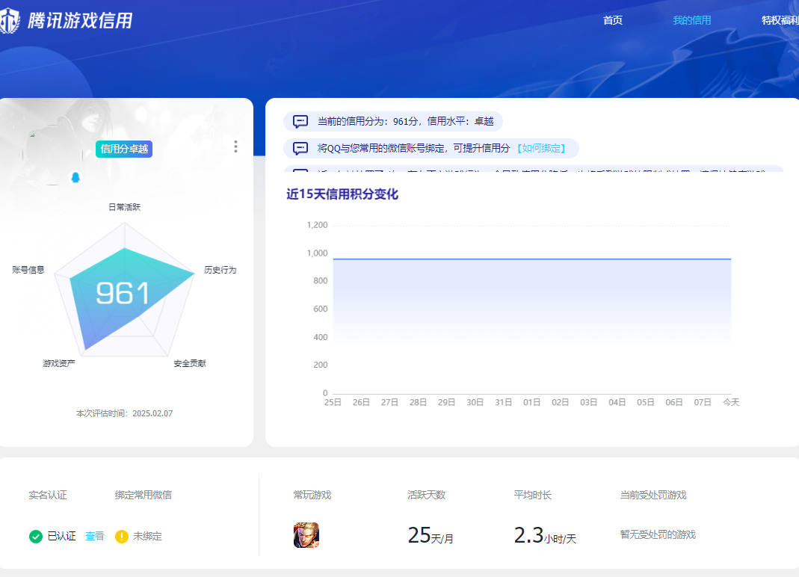
Task: Click the 25日 date on the x-axis
Action: point(333,403)
